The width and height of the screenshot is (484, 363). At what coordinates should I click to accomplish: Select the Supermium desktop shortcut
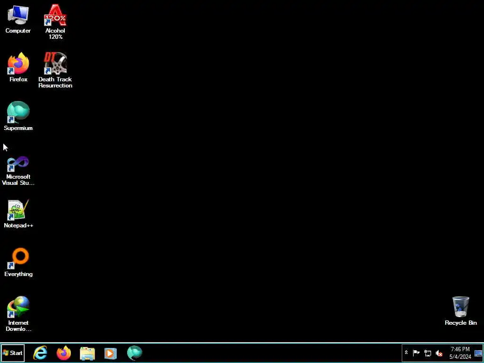pyautogui.click(x=18, y=116)
